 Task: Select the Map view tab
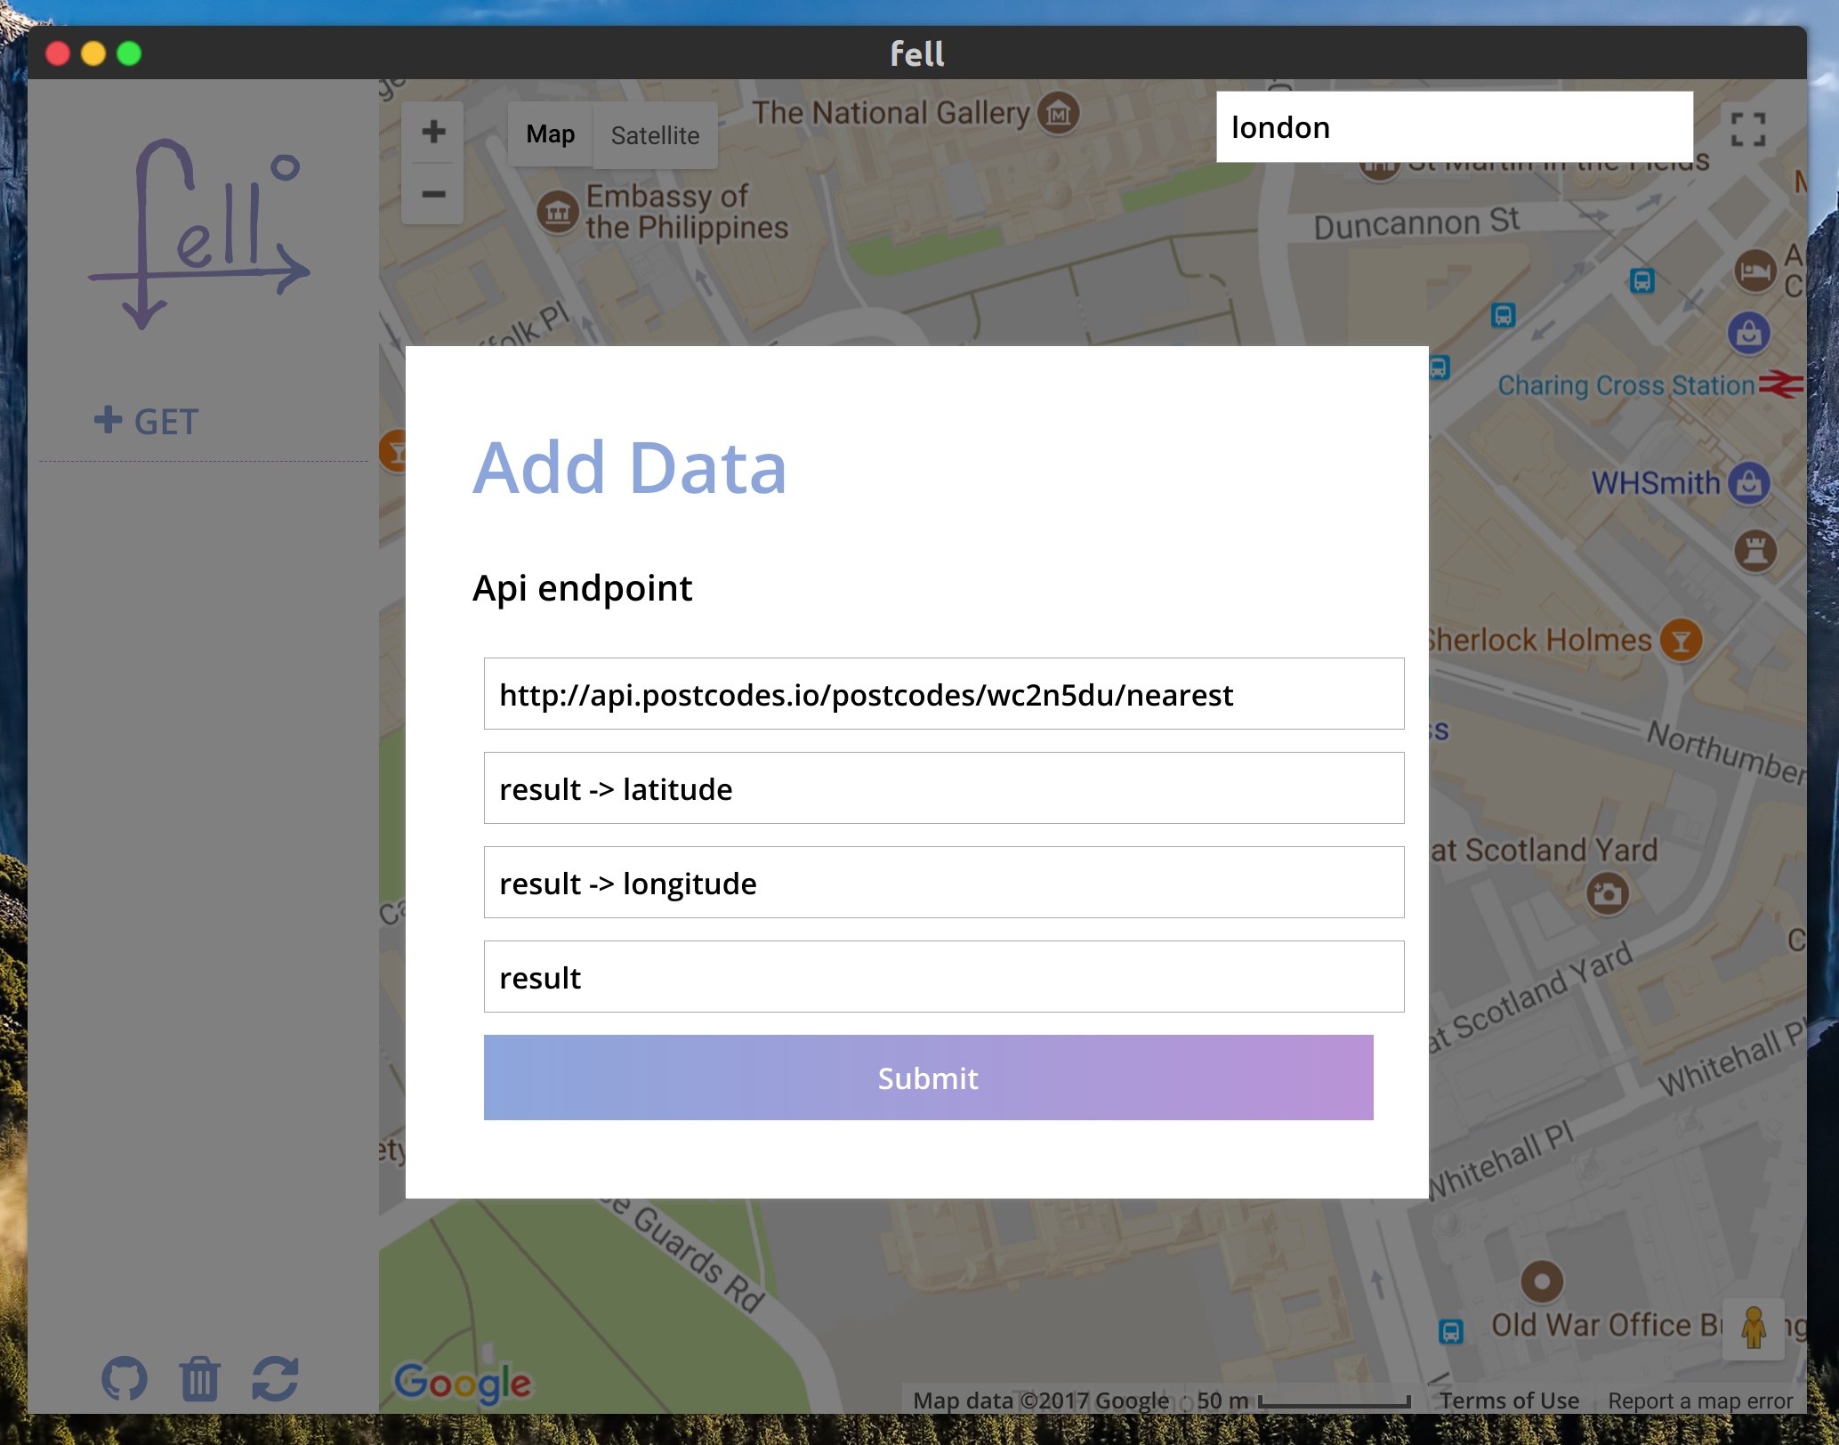550,134
